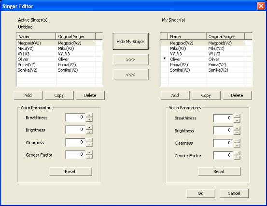This screenshot has width=267, height=206.
Task: Delete the selected Active Singer
Action: pos(90,95)
